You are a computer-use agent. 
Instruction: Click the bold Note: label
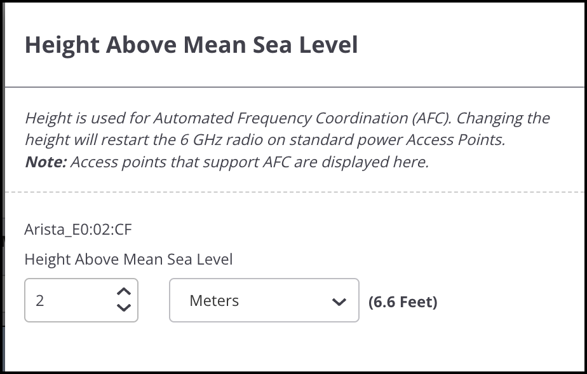point(46,162)
